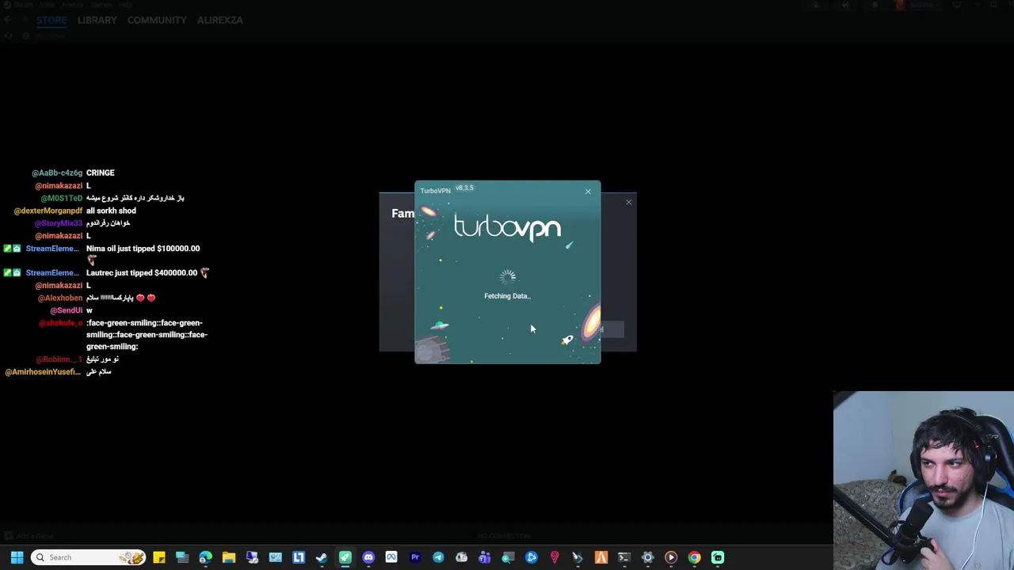
Task: Switch to Steam LIBRARY tab
Action: pyautogui.click(x=97, y=20)
